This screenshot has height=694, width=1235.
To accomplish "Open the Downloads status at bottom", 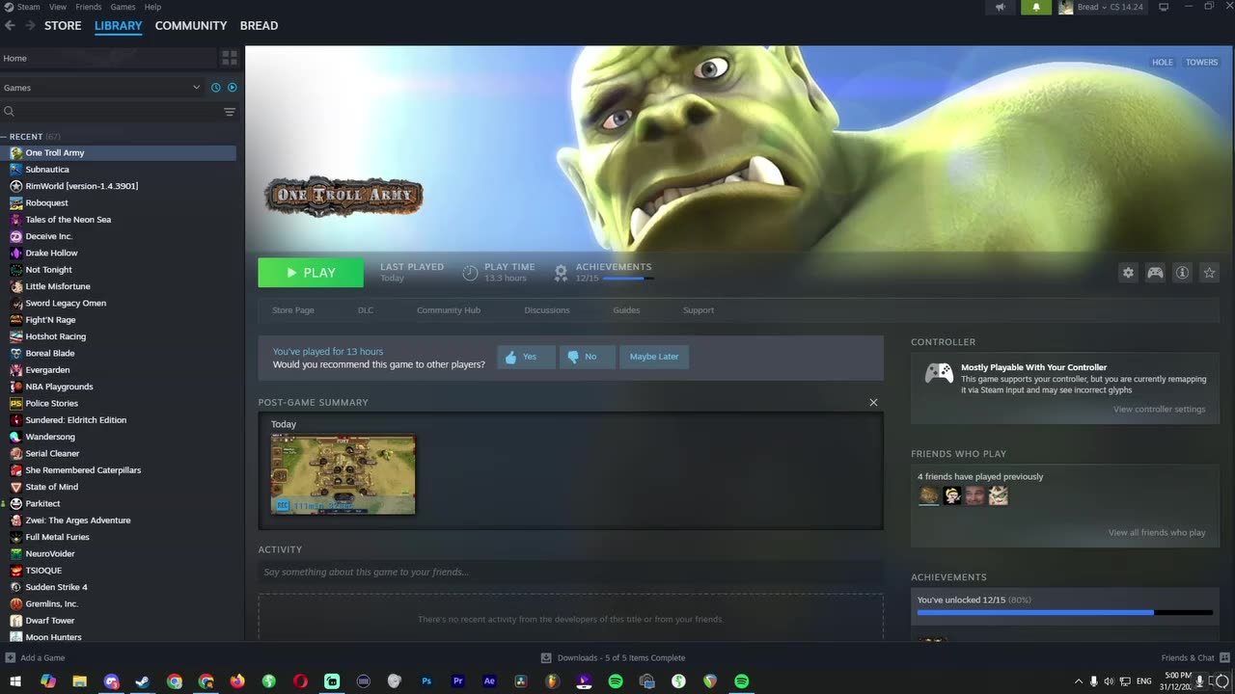I will coord(613,657).
